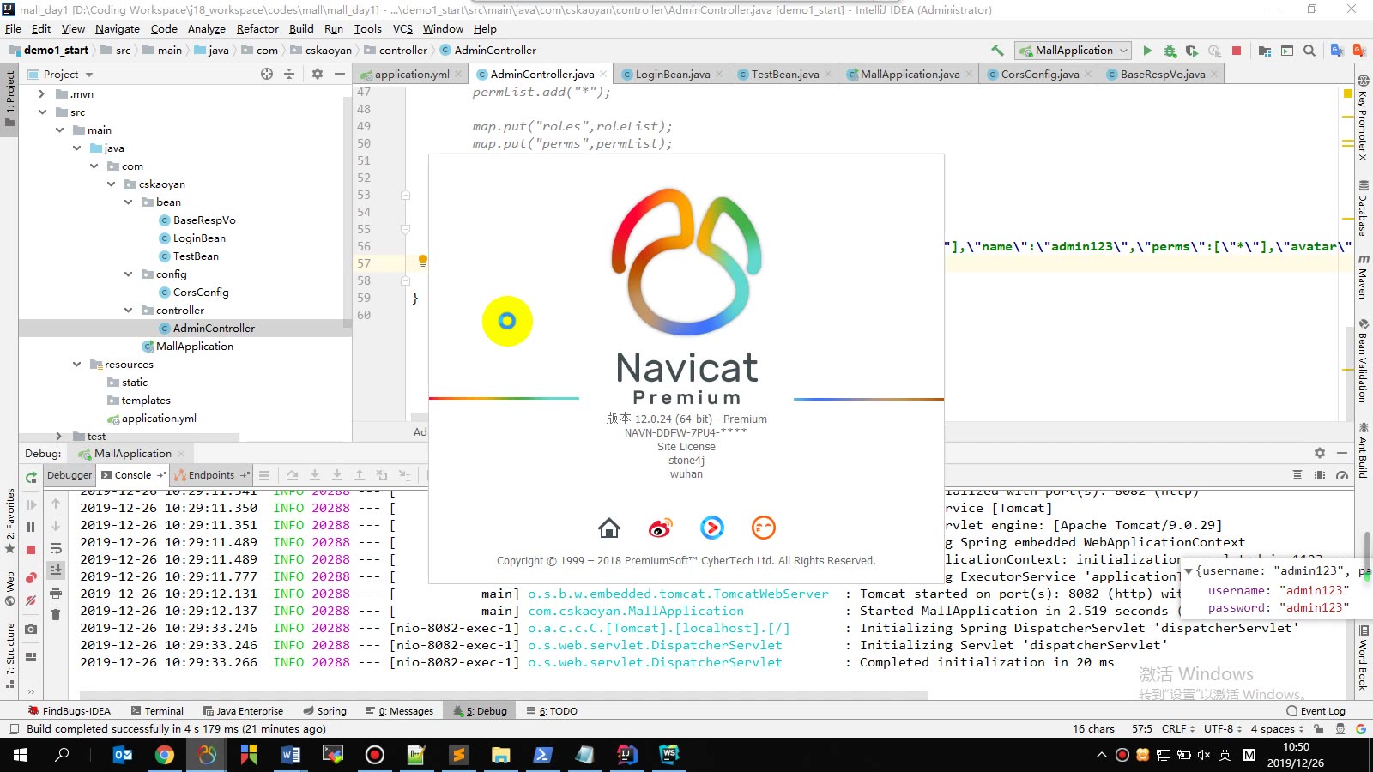Screen dimensions: 1373x772
Task: Select CorsConfig in project tree
Action: [x=201, y=293]
